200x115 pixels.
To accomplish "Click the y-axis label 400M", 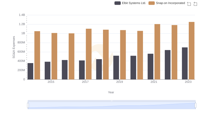I will (21, 61).
